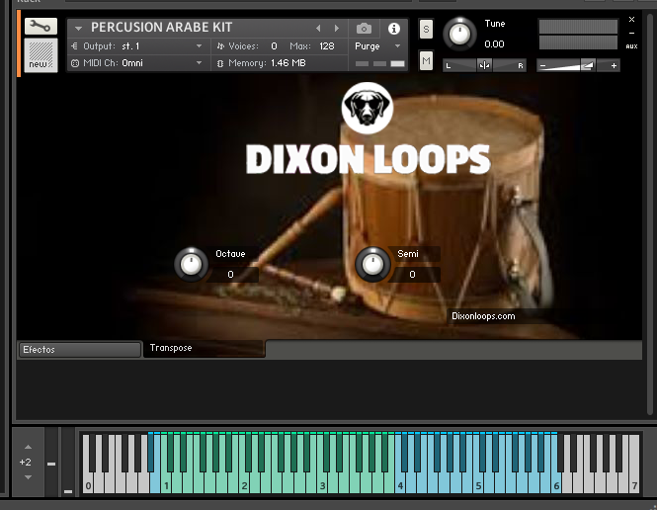The height and width of the screenshot is (510, 657).
Task: Open the MIDI Ch Omni dropdown
Action: 199,62
